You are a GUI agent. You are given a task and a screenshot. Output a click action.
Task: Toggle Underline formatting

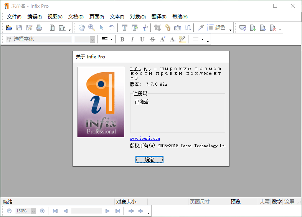[x=142, y=39]
